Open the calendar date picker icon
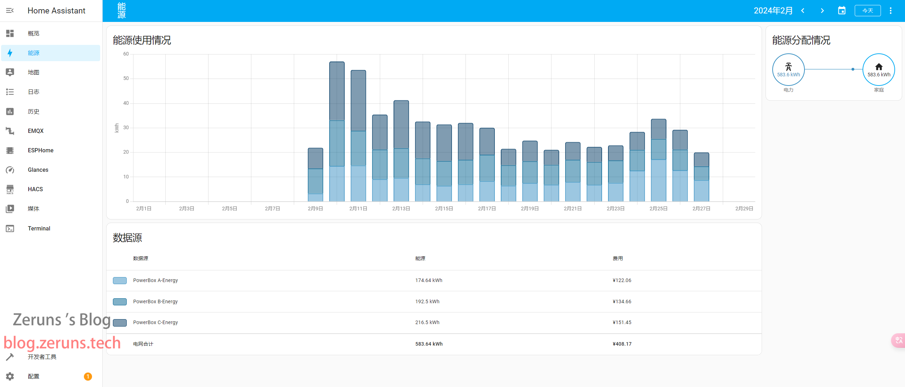Viewport: 905px width, 387px height. (x=842, y=11)
